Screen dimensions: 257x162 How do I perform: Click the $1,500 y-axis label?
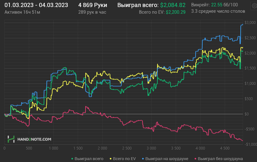click(250, 68)
